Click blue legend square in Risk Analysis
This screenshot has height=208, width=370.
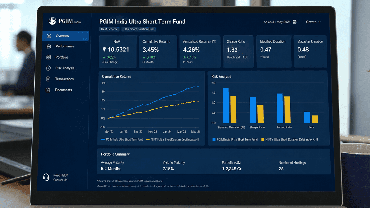point(214,140)
